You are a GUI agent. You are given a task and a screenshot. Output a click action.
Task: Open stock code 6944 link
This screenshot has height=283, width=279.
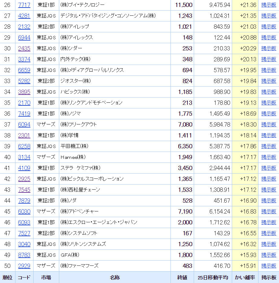(24, 37)
